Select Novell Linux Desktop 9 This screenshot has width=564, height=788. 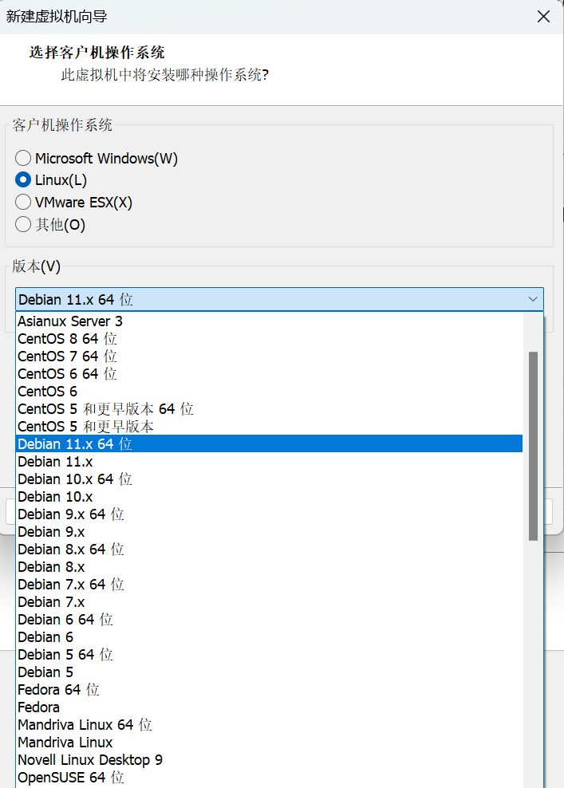click(270, 760)
